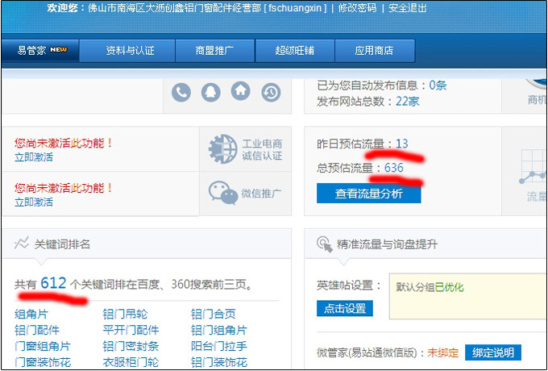The height and width of the screenshot is (371, 548).
Task: Click the icon beside 关键词排名 heading
Action: point(21,244)
